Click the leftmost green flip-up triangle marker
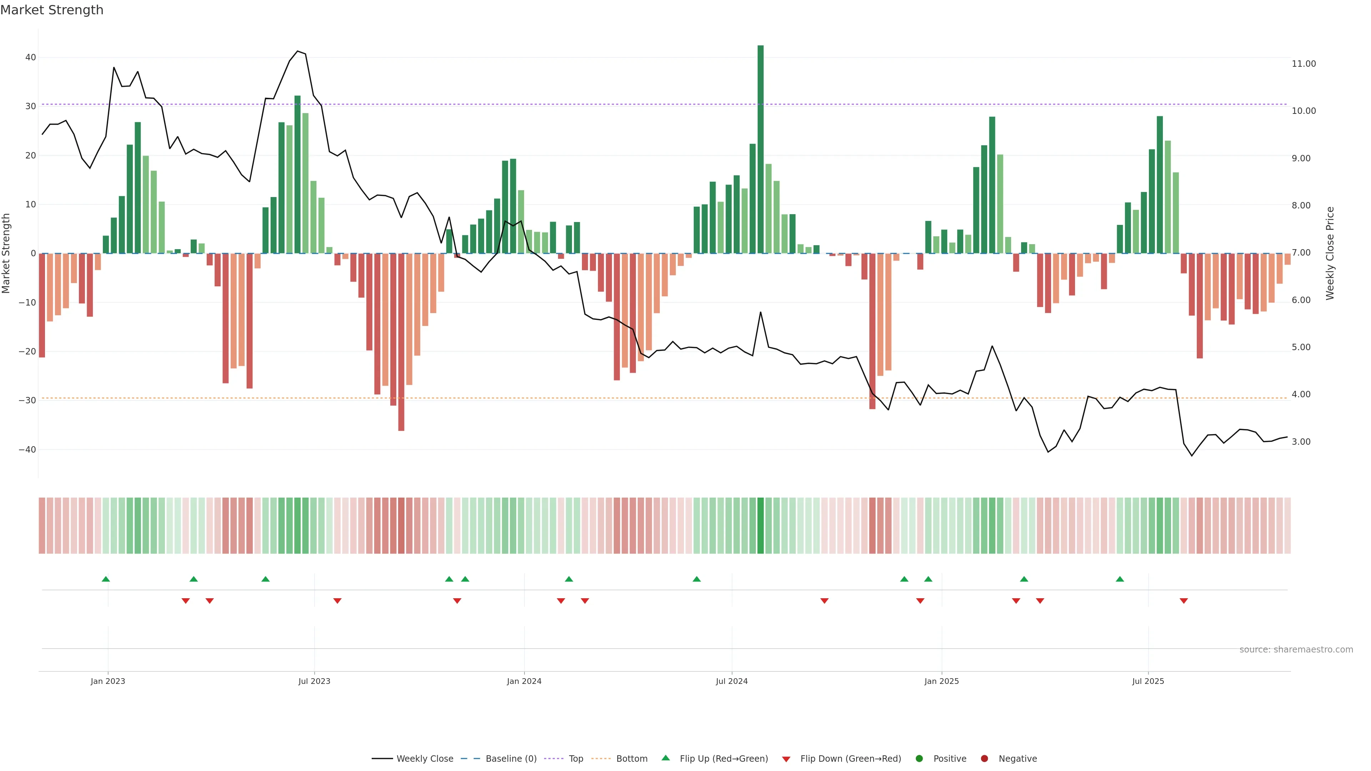 pyautogui.click(x=106, y=579)
